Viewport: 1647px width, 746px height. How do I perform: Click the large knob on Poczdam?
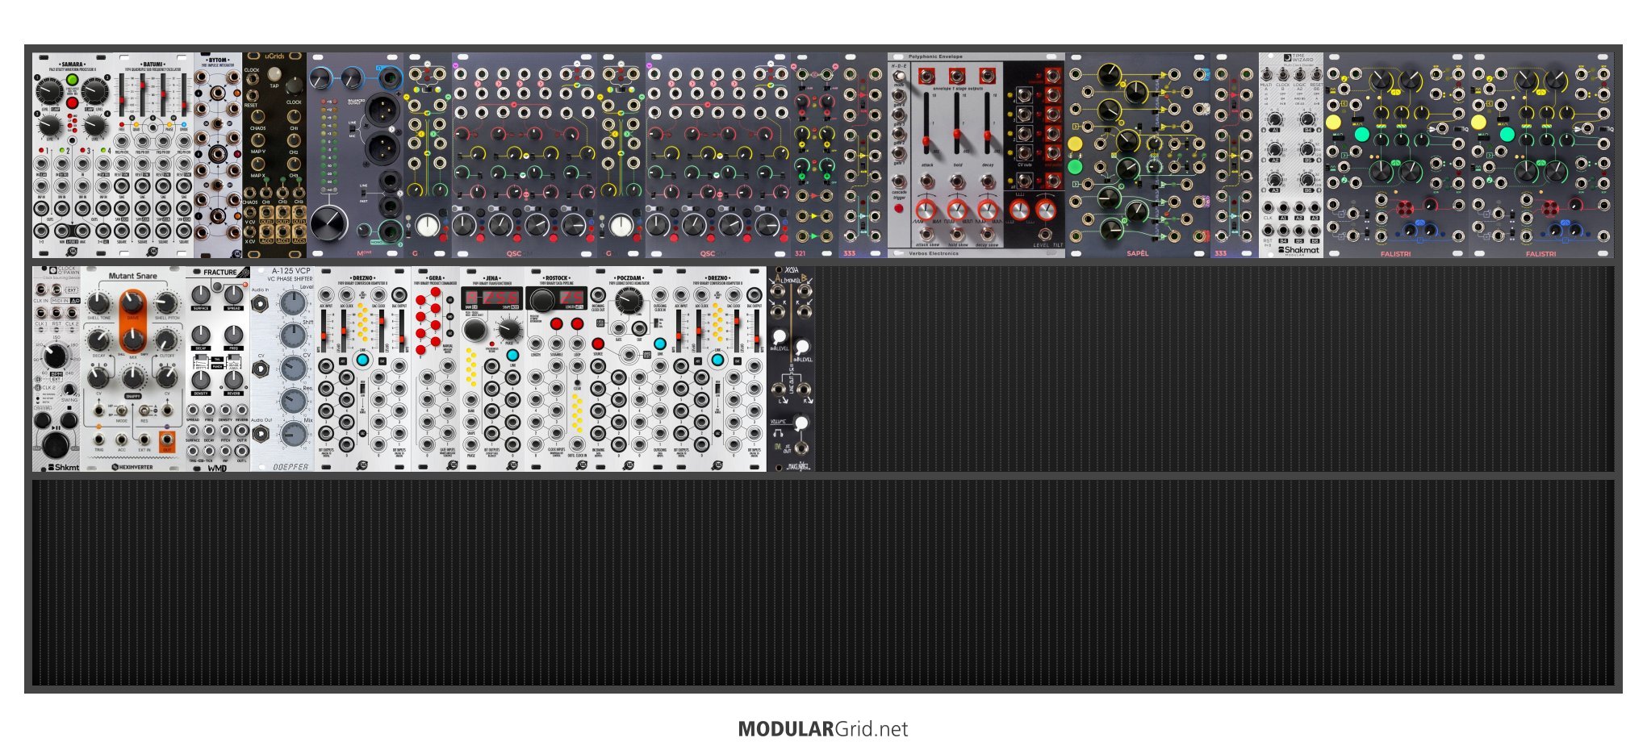pyautogui.click(x=629, y=301)
